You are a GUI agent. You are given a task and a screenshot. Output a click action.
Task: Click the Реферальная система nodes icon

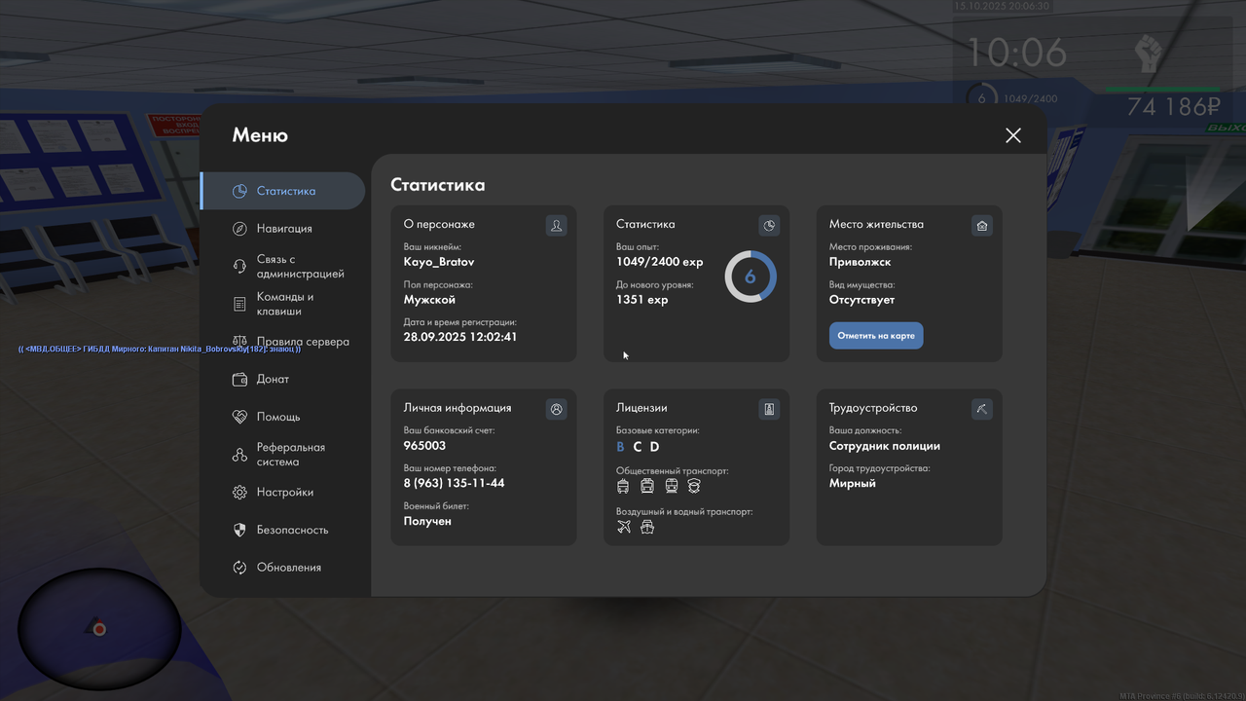(240, 455)
